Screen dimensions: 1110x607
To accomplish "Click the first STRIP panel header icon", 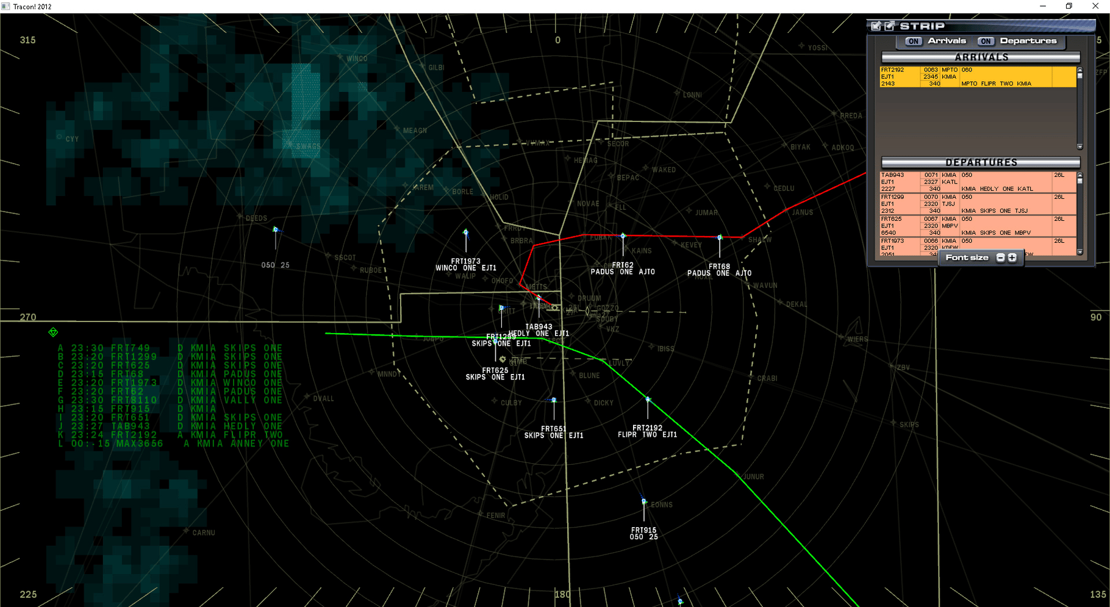I will 876,26.
